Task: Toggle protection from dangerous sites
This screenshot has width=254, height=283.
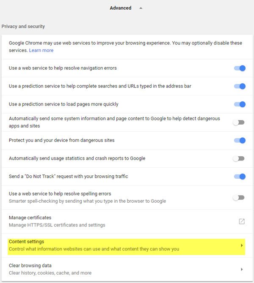Action: coord(240,140)
